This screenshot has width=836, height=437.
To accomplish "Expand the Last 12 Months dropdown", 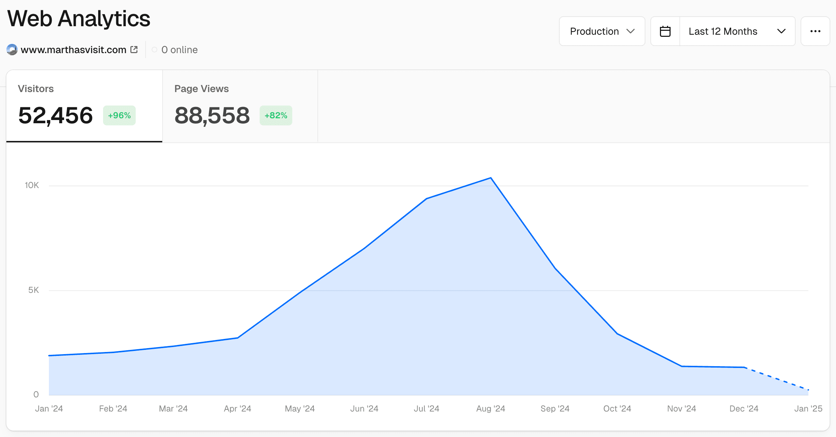I will pyautogui.click(x=737, y=31).
